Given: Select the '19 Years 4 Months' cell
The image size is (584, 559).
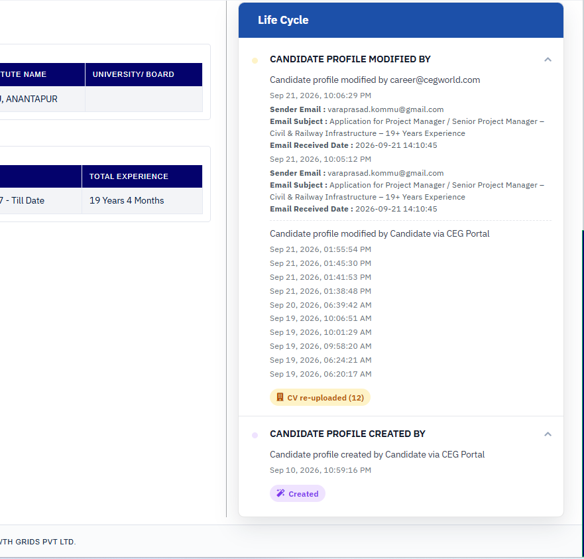Looking at the screenshot, I should (x=142, y=200).
